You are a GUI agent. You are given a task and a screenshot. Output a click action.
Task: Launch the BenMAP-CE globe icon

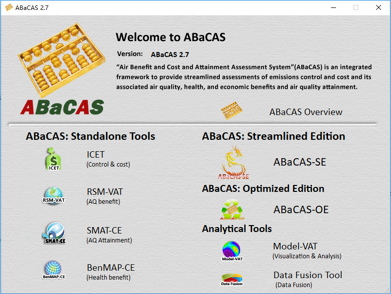click(x=54, y=270)
